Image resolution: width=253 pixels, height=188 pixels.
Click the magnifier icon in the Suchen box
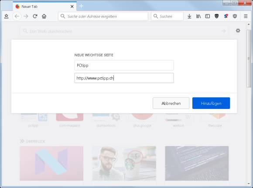tap(156, 16)
